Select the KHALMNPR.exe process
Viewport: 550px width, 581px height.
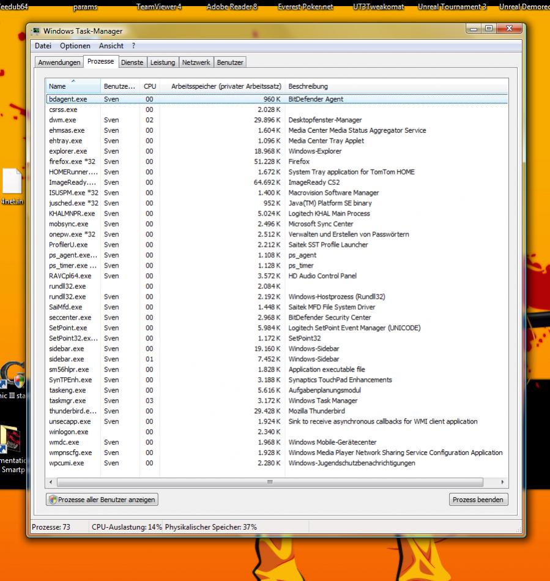tap(277, 213)
